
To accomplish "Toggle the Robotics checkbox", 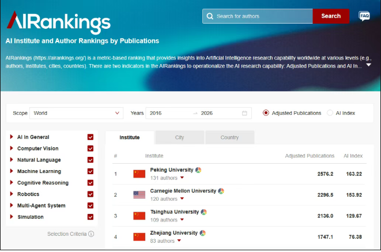I will [x=90, y=194].
